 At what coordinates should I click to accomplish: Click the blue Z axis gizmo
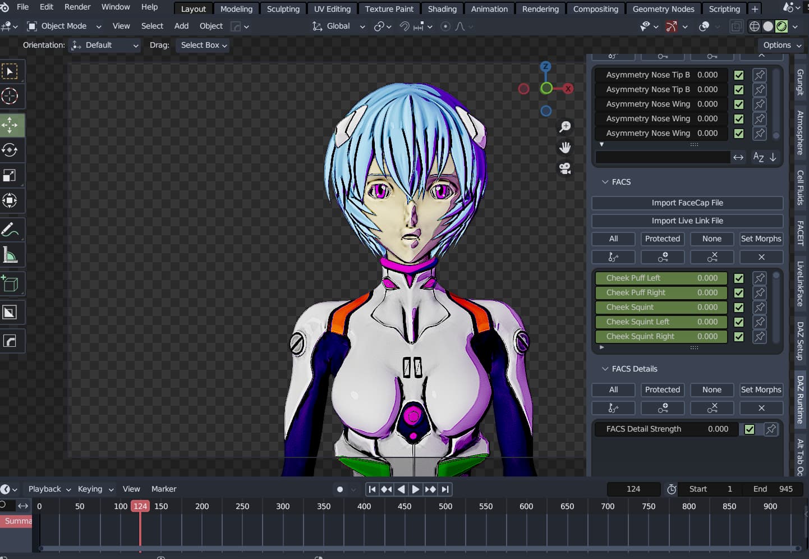click(545, 66)
